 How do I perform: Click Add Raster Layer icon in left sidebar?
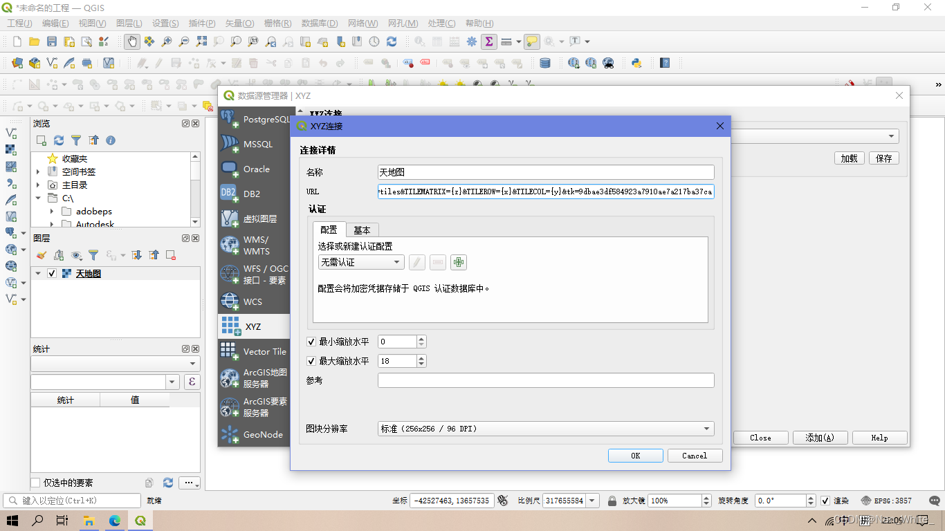tap(11, 149)
